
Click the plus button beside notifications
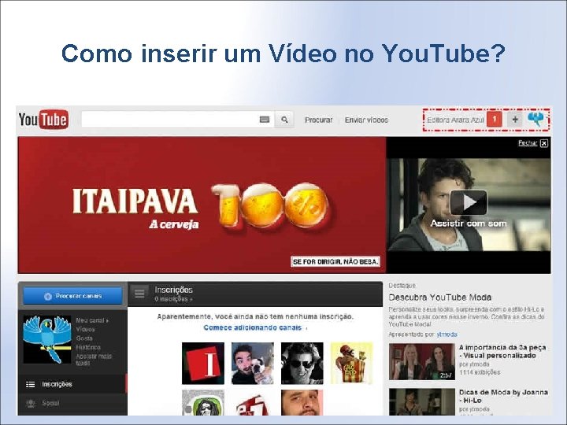(x=515, y=120)
